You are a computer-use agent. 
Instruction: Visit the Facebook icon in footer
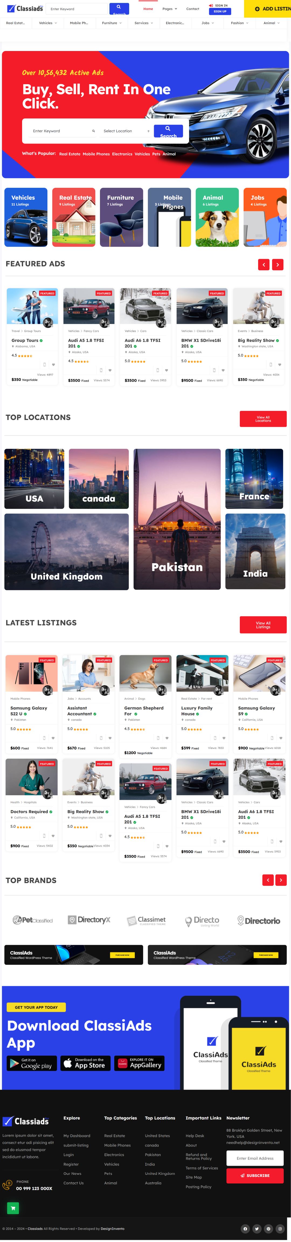[245, 1229]
